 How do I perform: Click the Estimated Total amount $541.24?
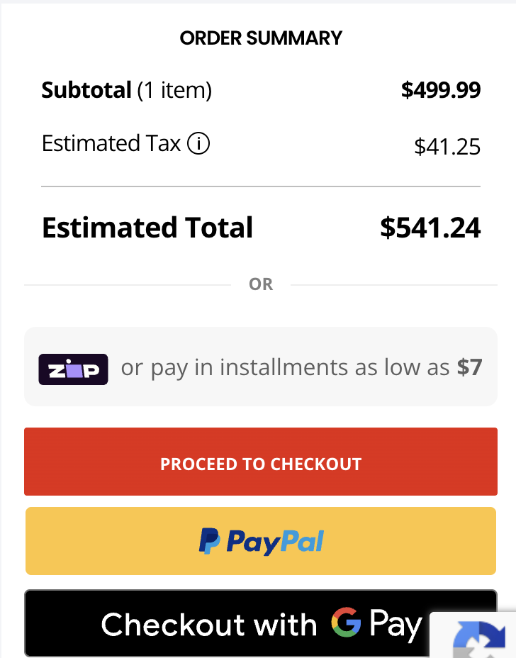click(x=430, y=228)
